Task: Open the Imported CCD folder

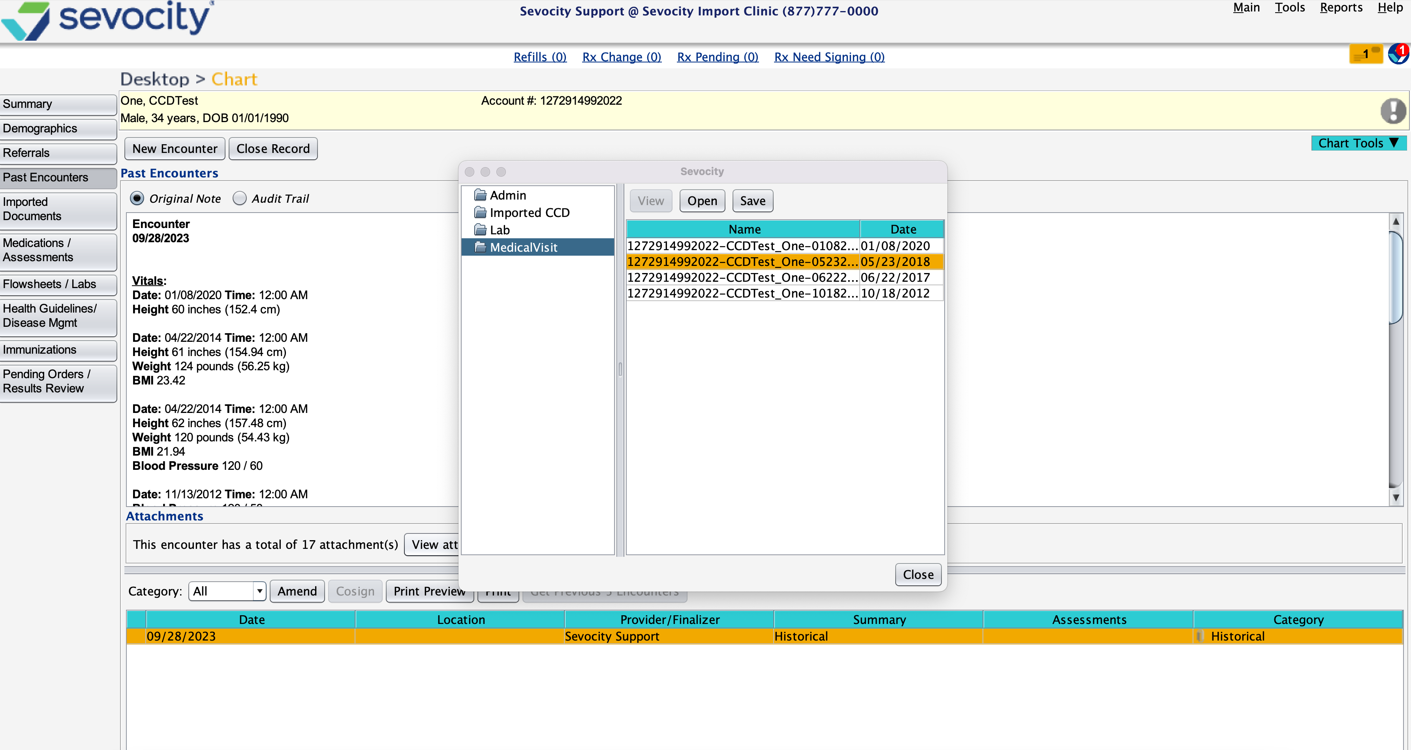Action: point(528,213)
